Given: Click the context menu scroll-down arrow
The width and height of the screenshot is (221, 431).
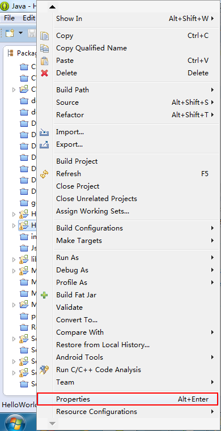Looking at the screenshot, I should click(x=52, y=424).
